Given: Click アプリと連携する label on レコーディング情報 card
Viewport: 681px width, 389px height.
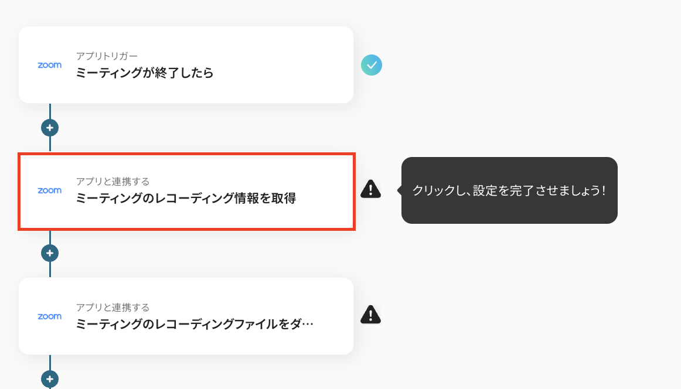Looking at the screenshot, I should click(x=113, y=182).
